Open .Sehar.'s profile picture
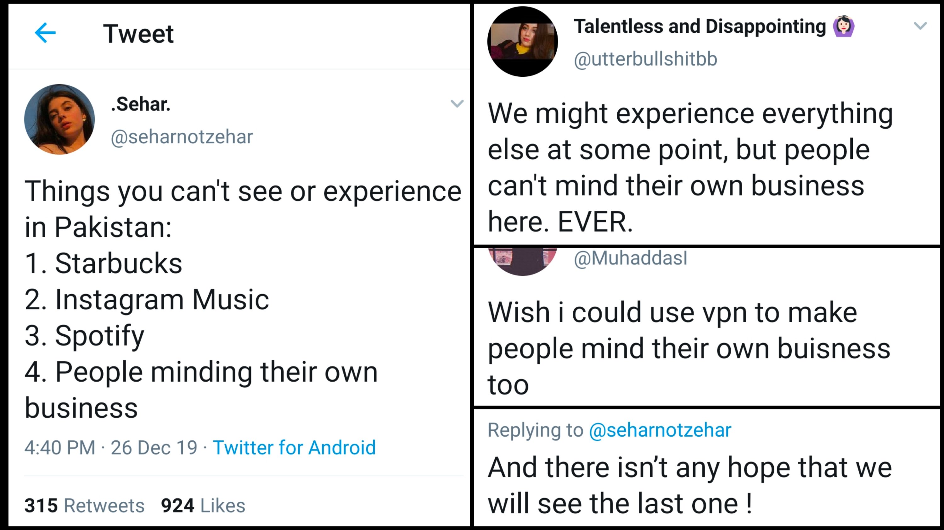The height and width of the screenshot is (530, 944). tap(59, 119)
